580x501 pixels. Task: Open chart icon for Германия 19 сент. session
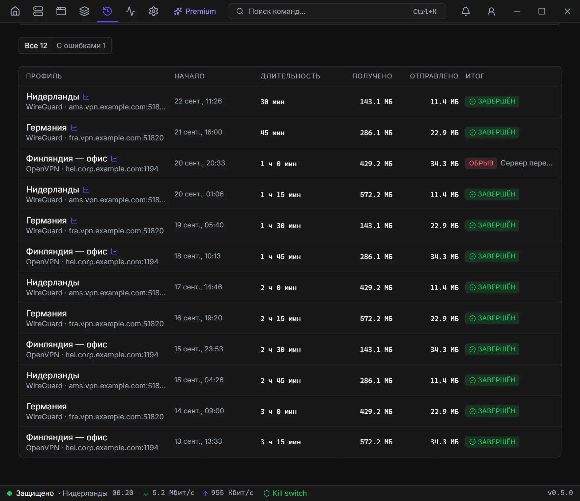tap(74, 221)
